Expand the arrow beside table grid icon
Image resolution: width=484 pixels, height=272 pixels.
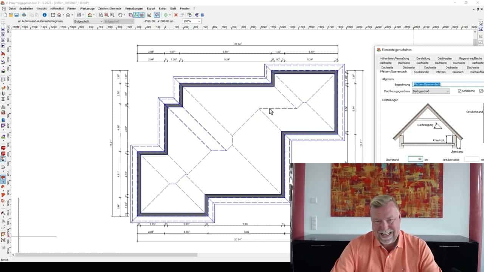83,15
